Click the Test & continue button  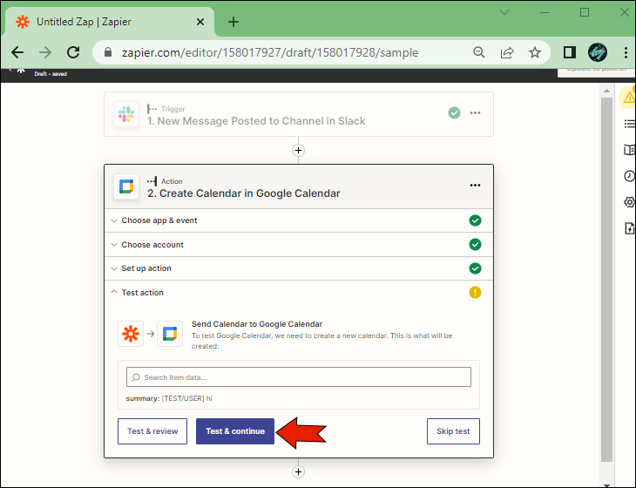(x=235, y=431)
